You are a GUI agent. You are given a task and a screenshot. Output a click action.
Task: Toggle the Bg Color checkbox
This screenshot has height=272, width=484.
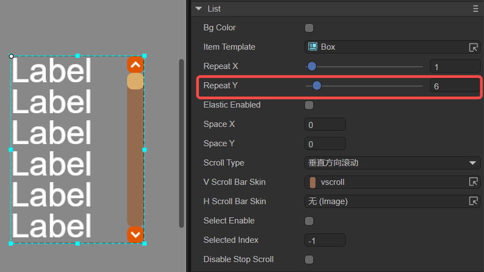coord(309,28)
